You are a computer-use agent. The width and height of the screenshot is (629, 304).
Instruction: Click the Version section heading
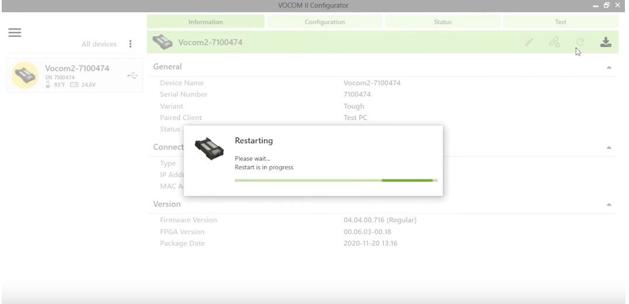pyautogui.click(x=167, y=204)
